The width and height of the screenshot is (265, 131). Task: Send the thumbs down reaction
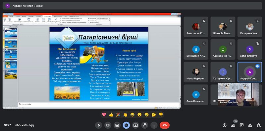[161, 115]
